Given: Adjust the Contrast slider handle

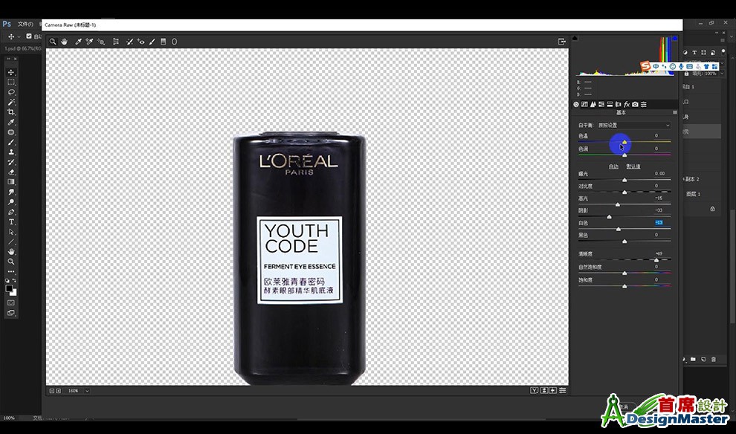Looking at the screenshot, I should [624, 192].
